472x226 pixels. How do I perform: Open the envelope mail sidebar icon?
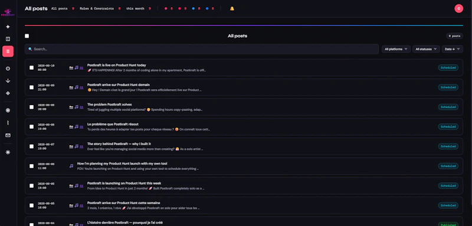point(8,135)
